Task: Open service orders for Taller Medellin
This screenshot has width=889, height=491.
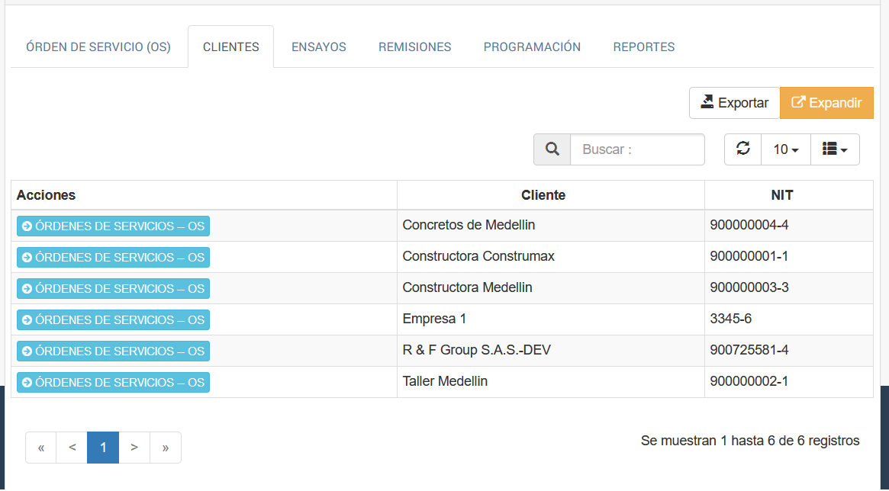Action: (x=113, y=383)
